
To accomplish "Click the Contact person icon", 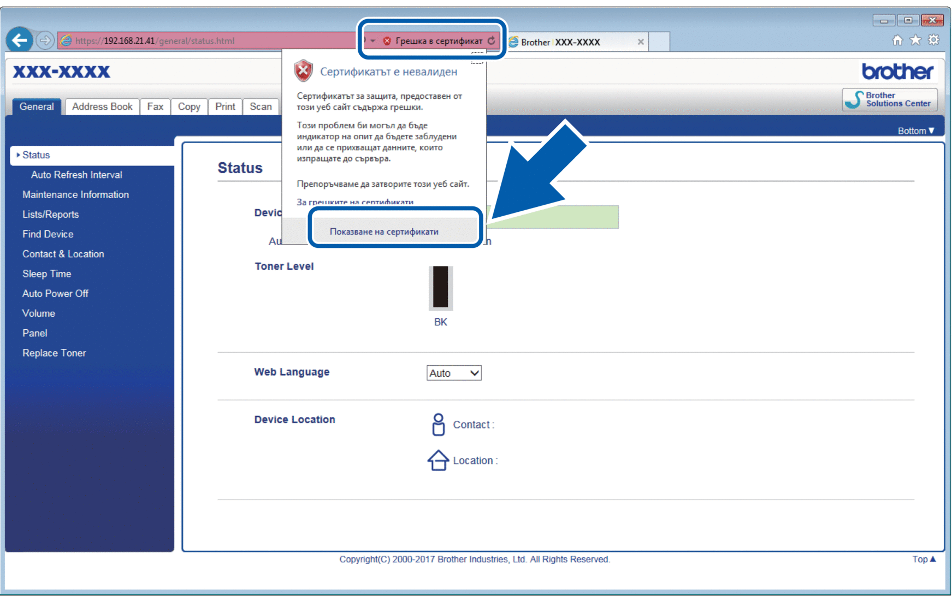I will (x=438, y=424).
